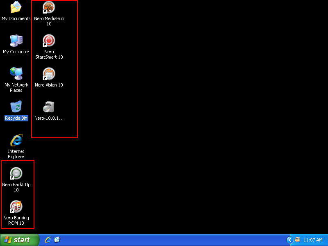Select the Nero MediaHub 10 shortcut
Viewport: 328px width, 246px height.
(x=49, y=7)
